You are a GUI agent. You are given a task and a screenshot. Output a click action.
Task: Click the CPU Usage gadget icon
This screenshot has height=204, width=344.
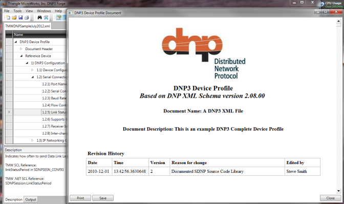coord(322,4)
